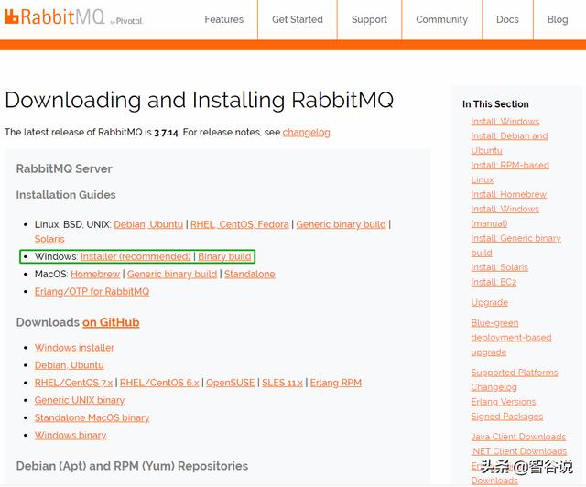Image resolution: width=586 pixels, height=487 pixels.
Task: Open the Features menu item
Action: [223, 19]
